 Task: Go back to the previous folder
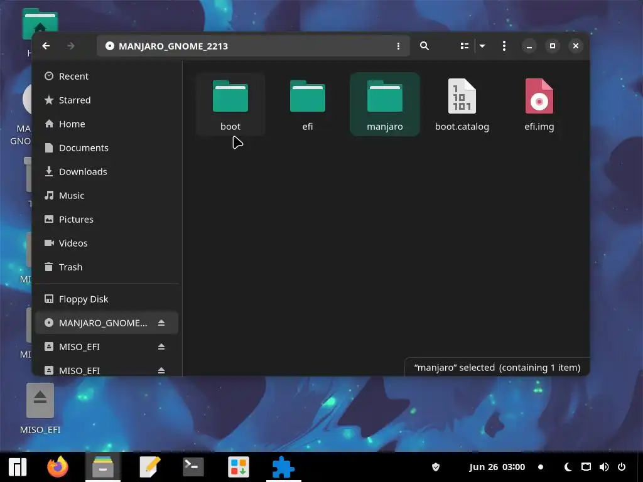point(46,46)
